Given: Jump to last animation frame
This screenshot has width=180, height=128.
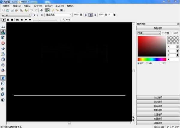Looking at the screenshot, I should click(x=30, y=20).
